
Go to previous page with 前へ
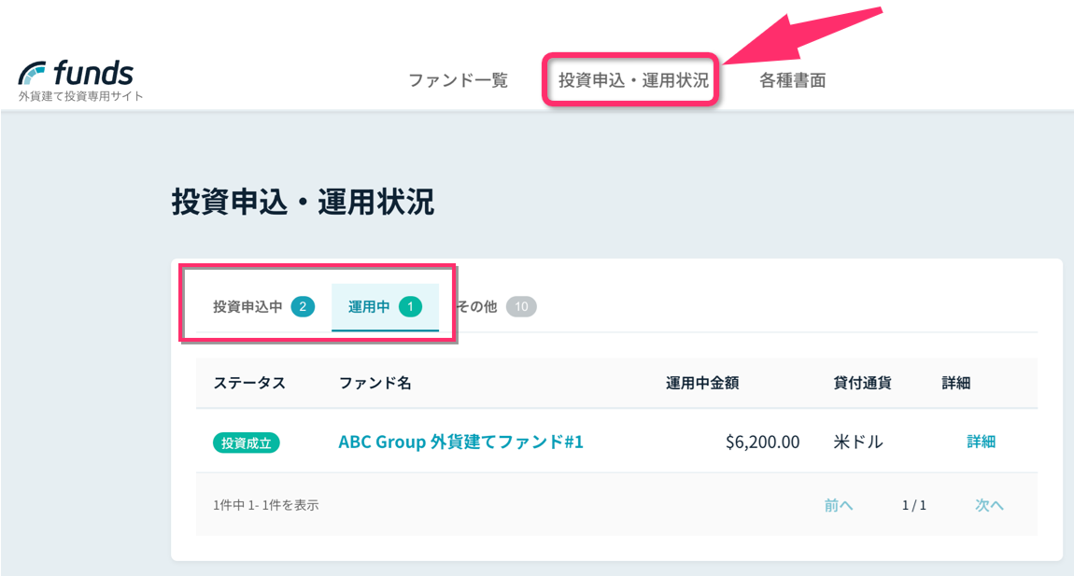839,505
